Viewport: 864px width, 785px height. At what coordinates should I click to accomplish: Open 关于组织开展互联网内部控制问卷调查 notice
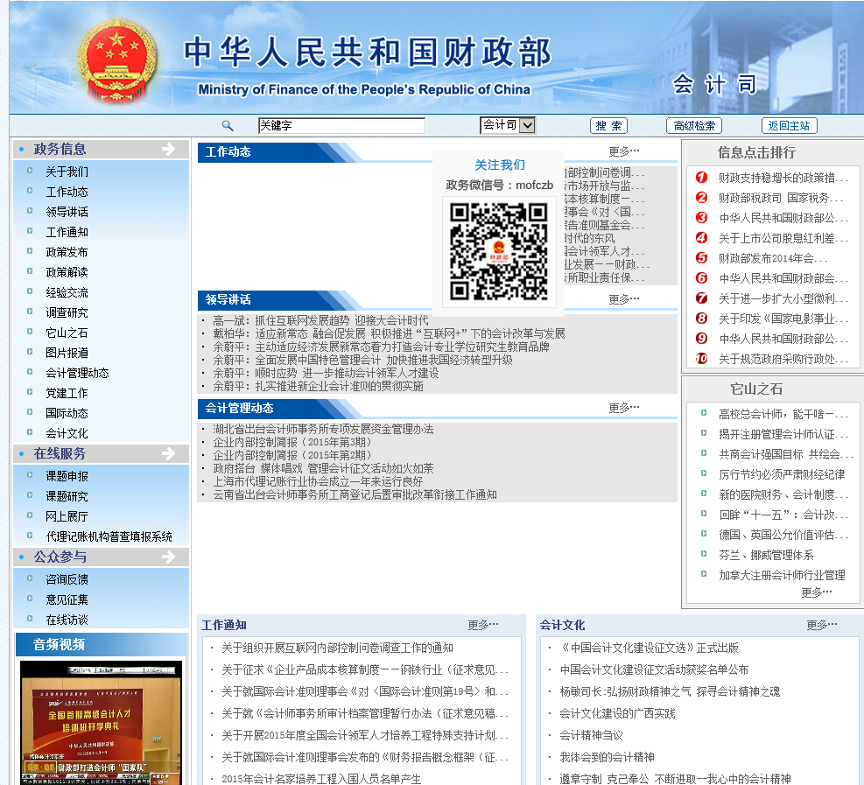(337, 648)
